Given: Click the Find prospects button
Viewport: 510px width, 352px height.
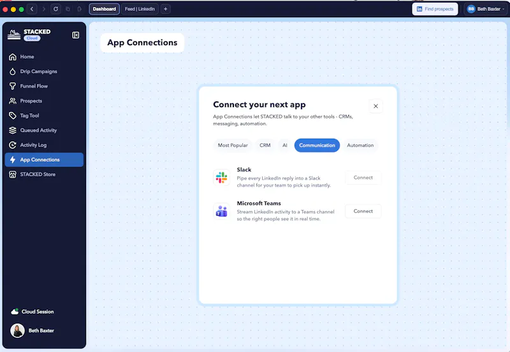Looking at the screenshot, I should click(x=435, y=9).
